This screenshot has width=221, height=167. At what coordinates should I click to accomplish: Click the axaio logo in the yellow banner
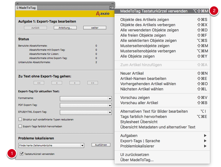click(103, 14)
